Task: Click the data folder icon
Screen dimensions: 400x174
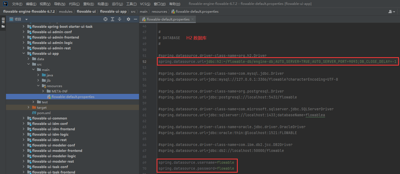Action: click(x=34, y=59)
